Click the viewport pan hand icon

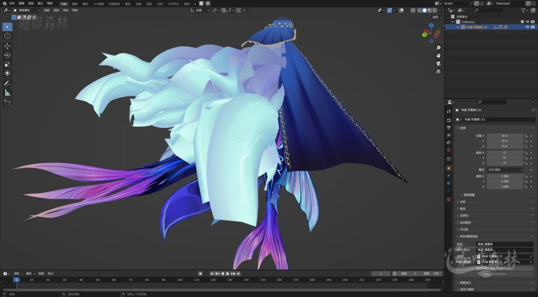(x=438, y=56)
